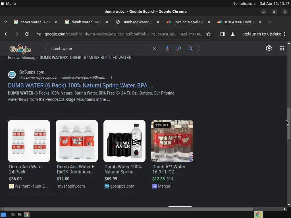Image resolution: width=291 pixels, height=218 pixels.
Task: View site information icon in address bar
Action: (39, 34)
